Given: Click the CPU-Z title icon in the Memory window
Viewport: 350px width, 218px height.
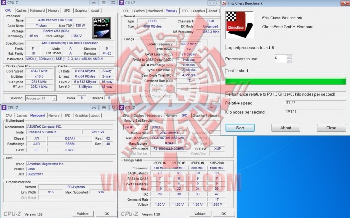Looking at the screenshot, I should pos(121,3).
